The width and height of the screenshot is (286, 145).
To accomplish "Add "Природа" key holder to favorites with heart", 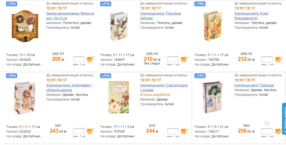I will click(x=267, y=124).
